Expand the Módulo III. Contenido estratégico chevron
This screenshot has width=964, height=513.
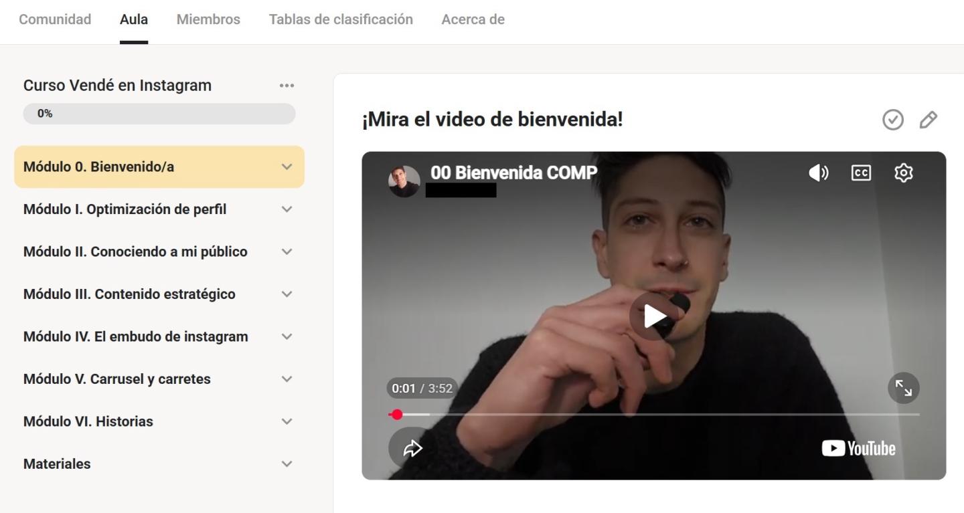coord(287,294)
